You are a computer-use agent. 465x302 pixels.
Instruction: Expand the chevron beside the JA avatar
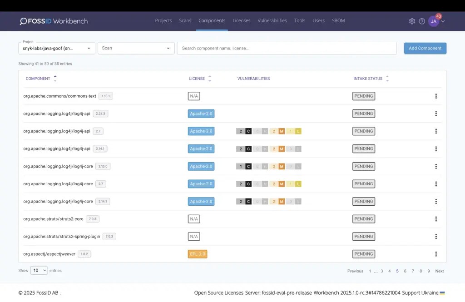(443, 21)
